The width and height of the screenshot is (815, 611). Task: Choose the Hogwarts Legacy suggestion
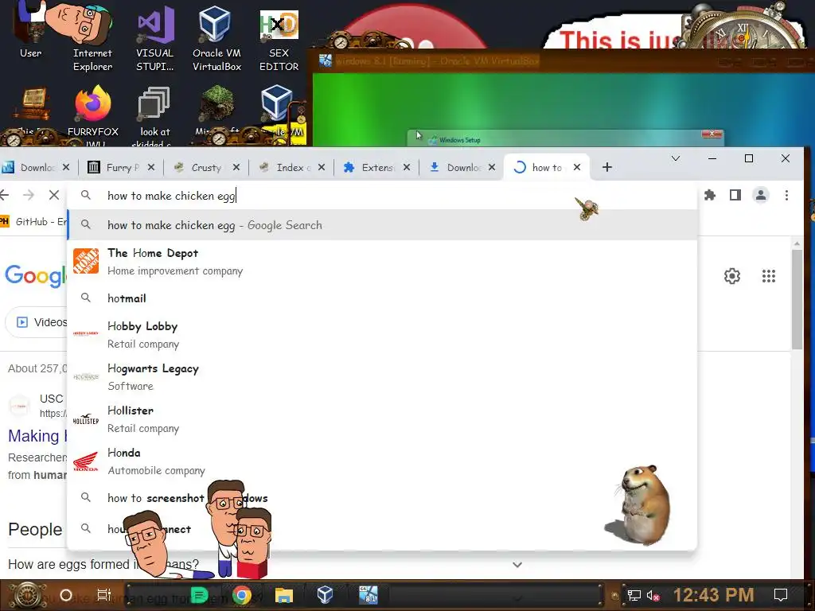pyautogui.click(x=382, y=376)
